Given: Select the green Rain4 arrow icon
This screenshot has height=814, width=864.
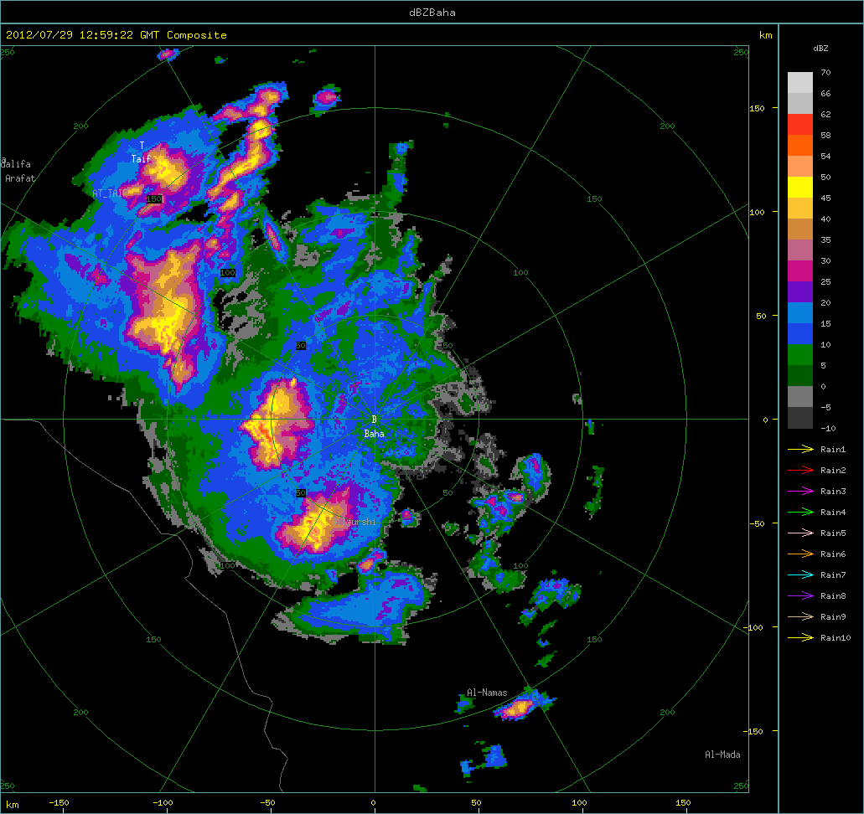Looking at the screenshot, I should (800, 513).
